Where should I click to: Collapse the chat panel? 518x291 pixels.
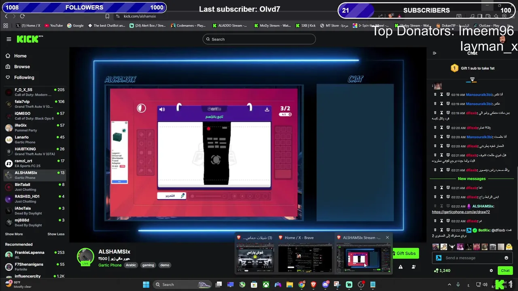(x=434, y=53)
